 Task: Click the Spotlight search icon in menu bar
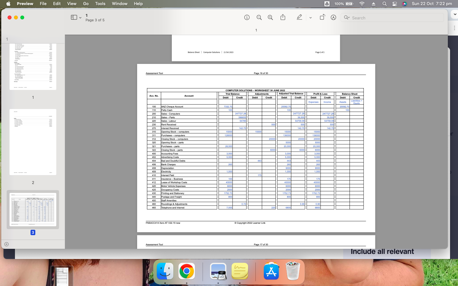click(x=384, y=4)
